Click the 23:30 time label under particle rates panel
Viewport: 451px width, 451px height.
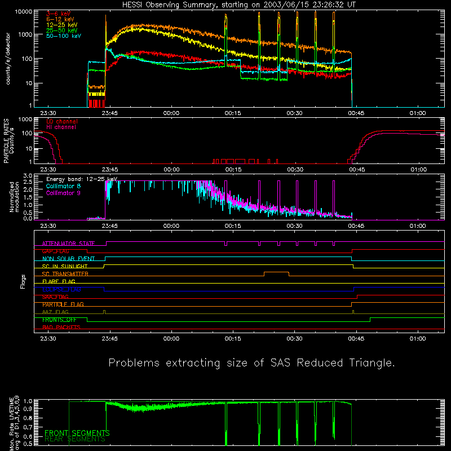pyautogui.click(x=48, y=170)
